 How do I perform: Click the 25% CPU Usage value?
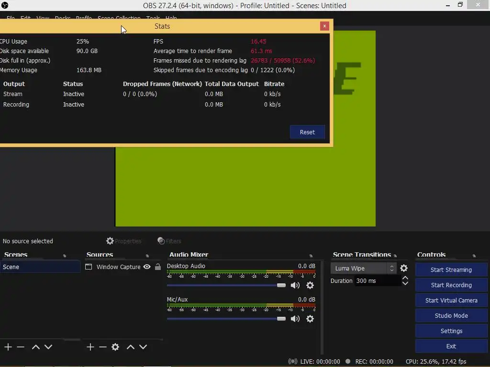82,41
